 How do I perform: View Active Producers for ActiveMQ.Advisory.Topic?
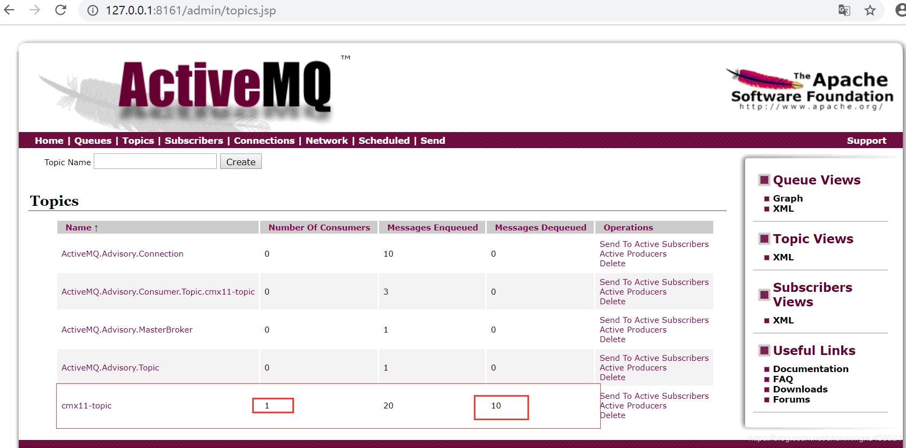pos(633,368)
